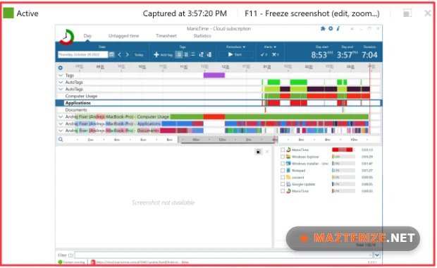The image size is (437, 268).
Task: Select the Applications timeline row
Action: 218,103
